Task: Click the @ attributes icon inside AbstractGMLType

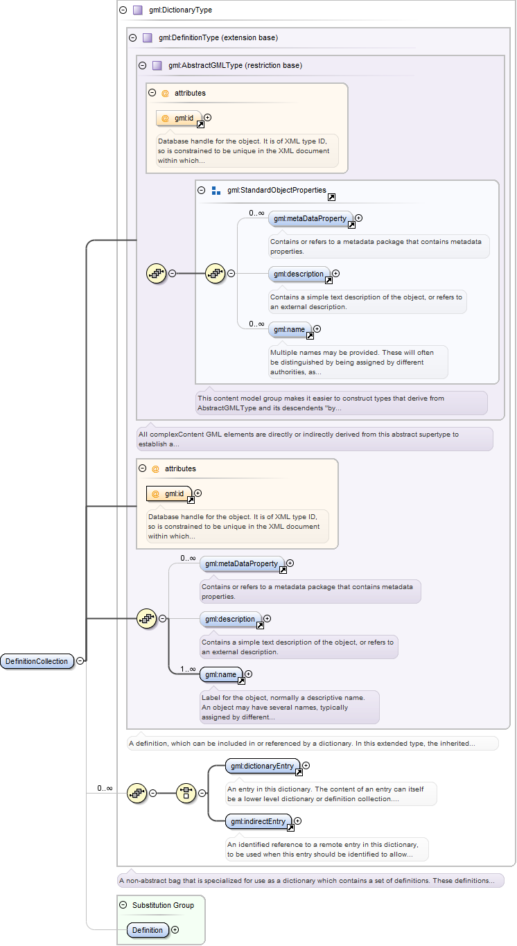Action: coord(165,93)
